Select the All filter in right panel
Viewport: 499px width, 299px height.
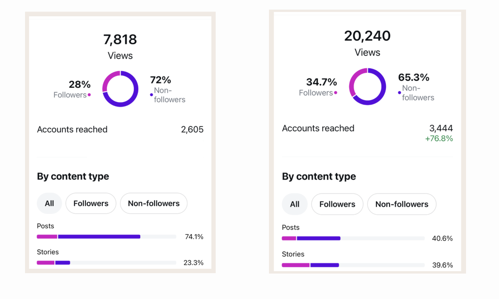click(295, 204)
